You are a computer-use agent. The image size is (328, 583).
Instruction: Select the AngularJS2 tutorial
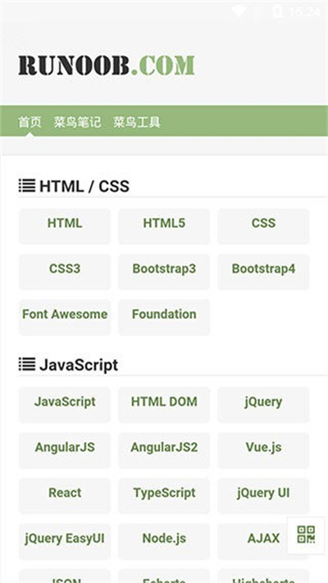(164, 450)
